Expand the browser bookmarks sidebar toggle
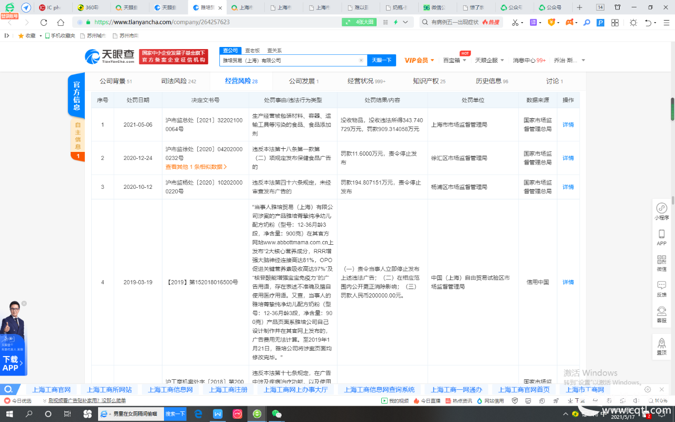Screen dimensions: 675x422 [x=7, y=36]
